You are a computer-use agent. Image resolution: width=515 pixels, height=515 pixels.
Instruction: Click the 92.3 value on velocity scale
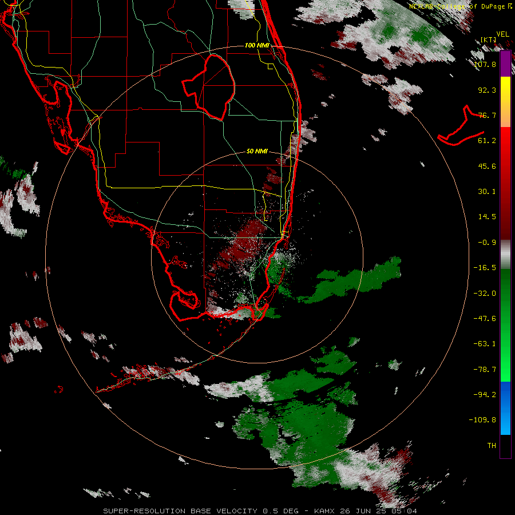coord(487,90)
